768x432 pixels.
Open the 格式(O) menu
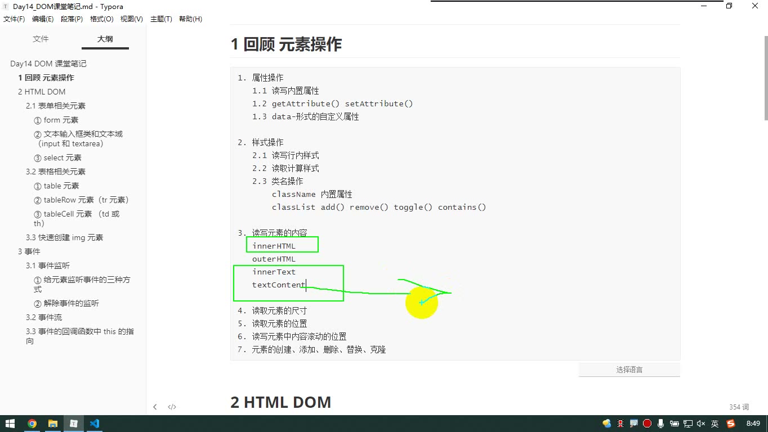(102, 19)
